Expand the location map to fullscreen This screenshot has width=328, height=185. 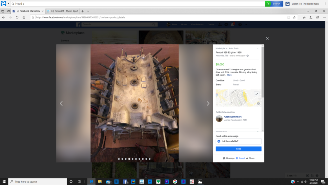pyautogui.click(x=257, y=94)
